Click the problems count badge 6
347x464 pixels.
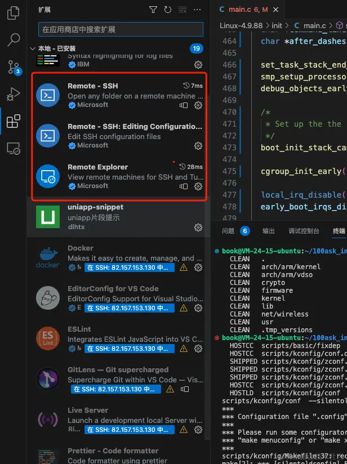coord(245,231)
